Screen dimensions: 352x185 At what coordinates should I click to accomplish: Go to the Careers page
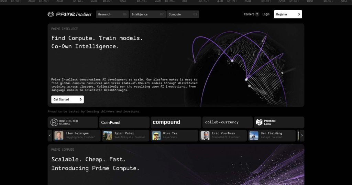tap(249, 14)
